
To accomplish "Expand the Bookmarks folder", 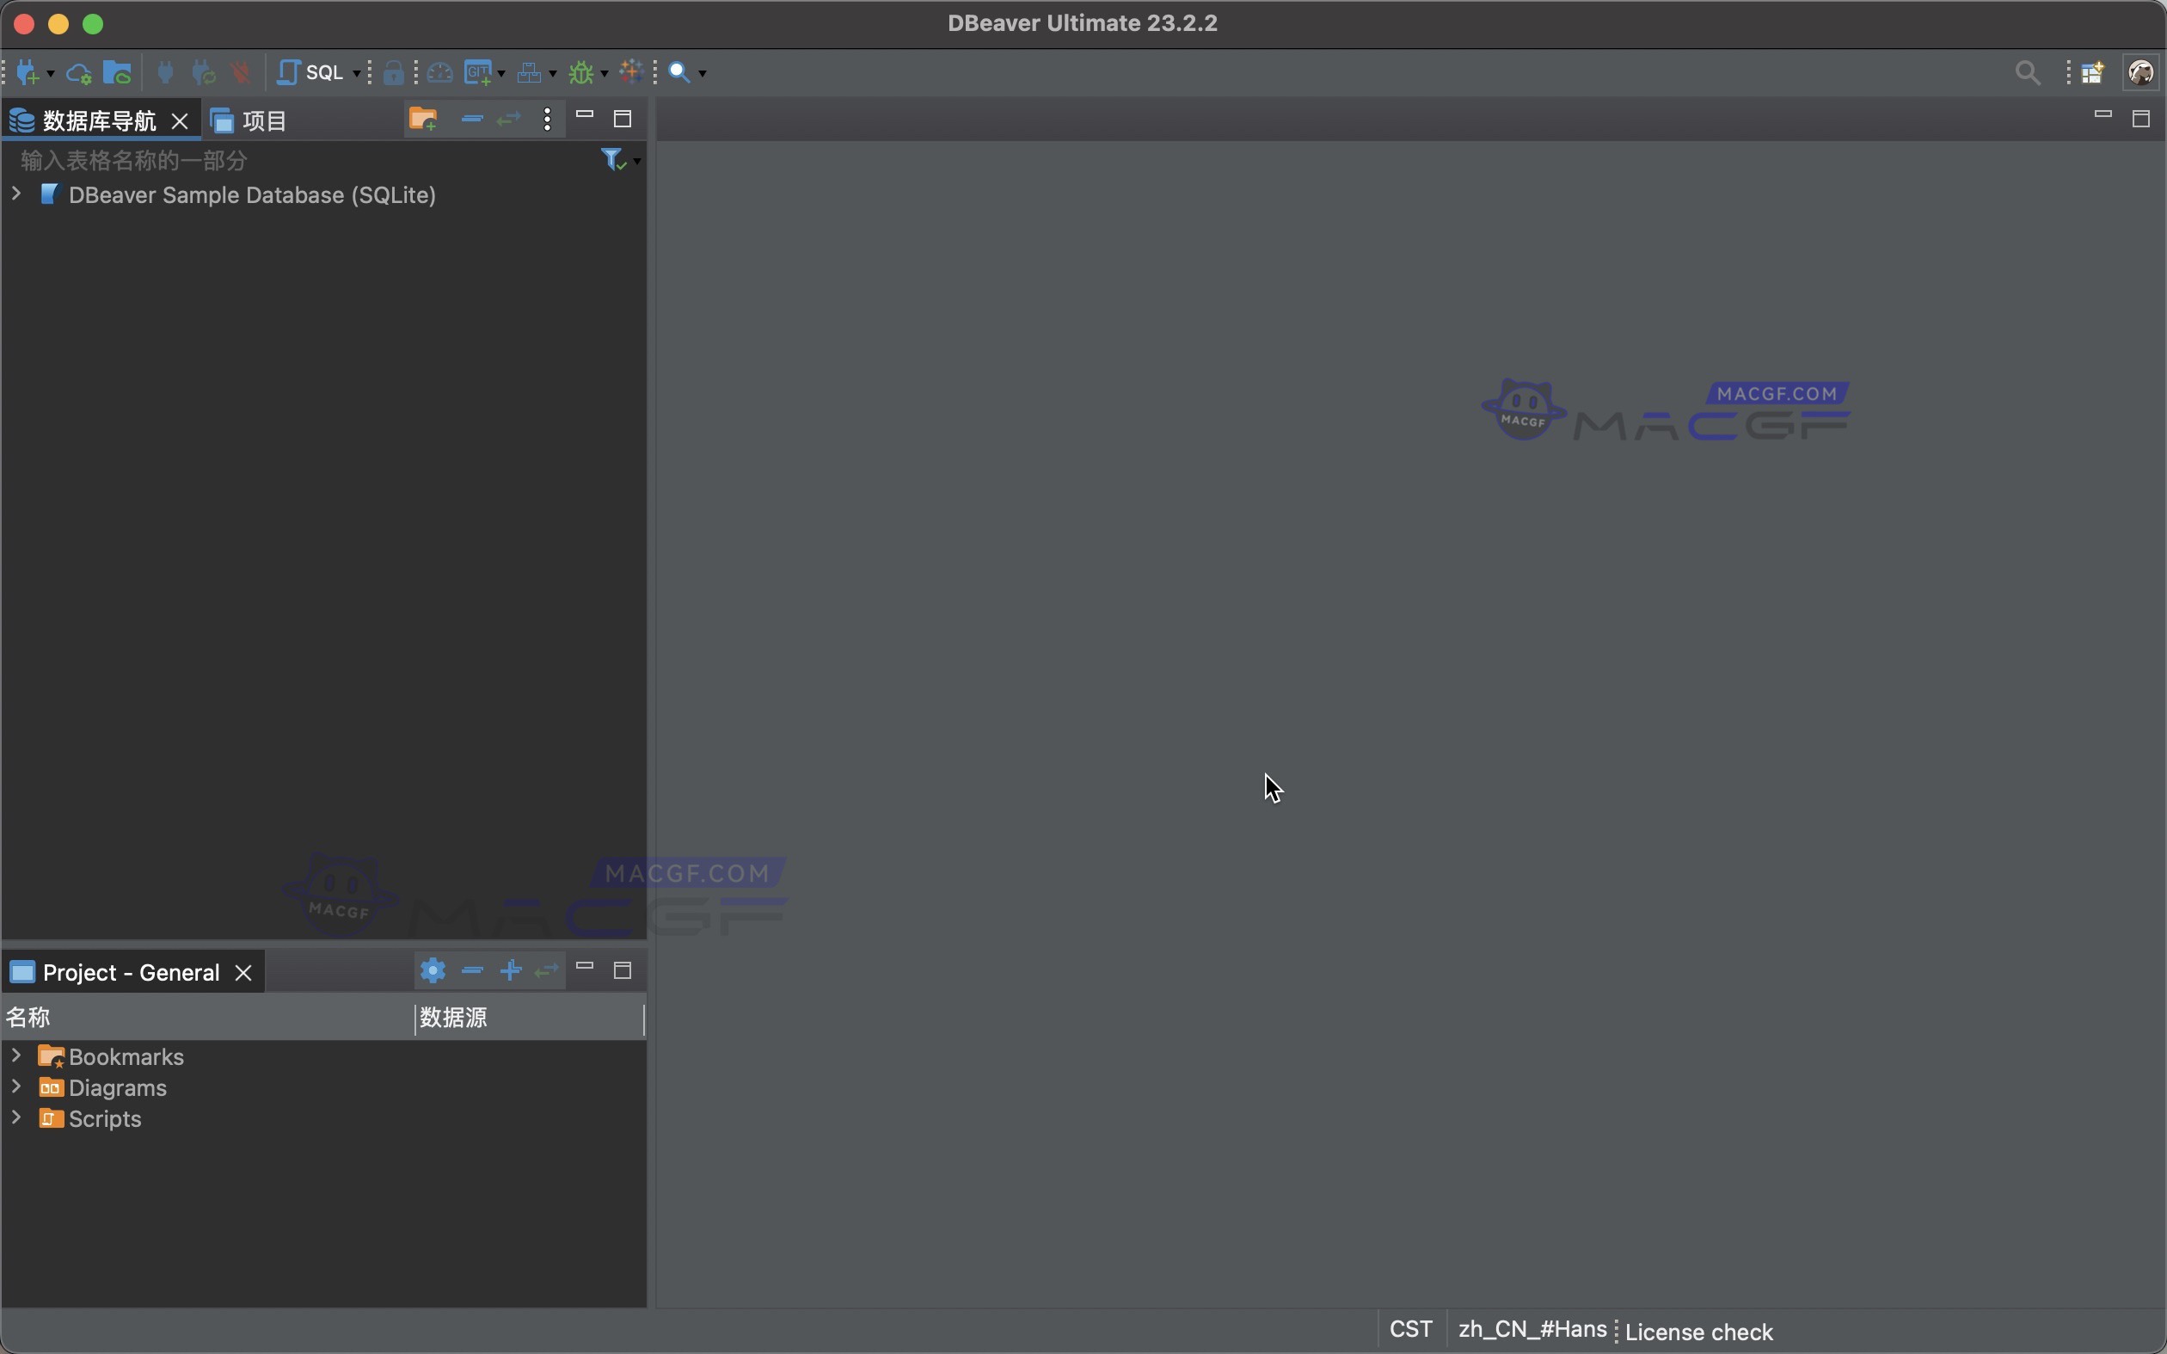I will (16, 1056).
